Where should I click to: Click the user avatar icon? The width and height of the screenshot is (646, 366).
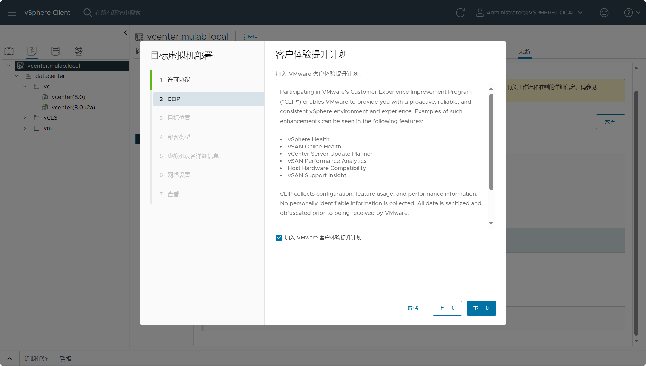point(480,13)
